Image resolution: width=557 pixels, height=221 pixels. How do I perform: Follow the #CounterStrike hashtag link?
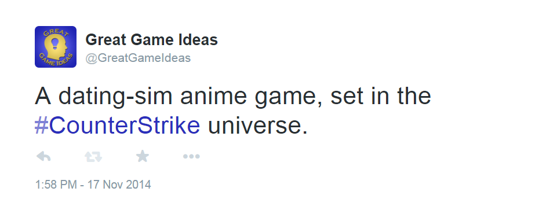coord(118,125)
